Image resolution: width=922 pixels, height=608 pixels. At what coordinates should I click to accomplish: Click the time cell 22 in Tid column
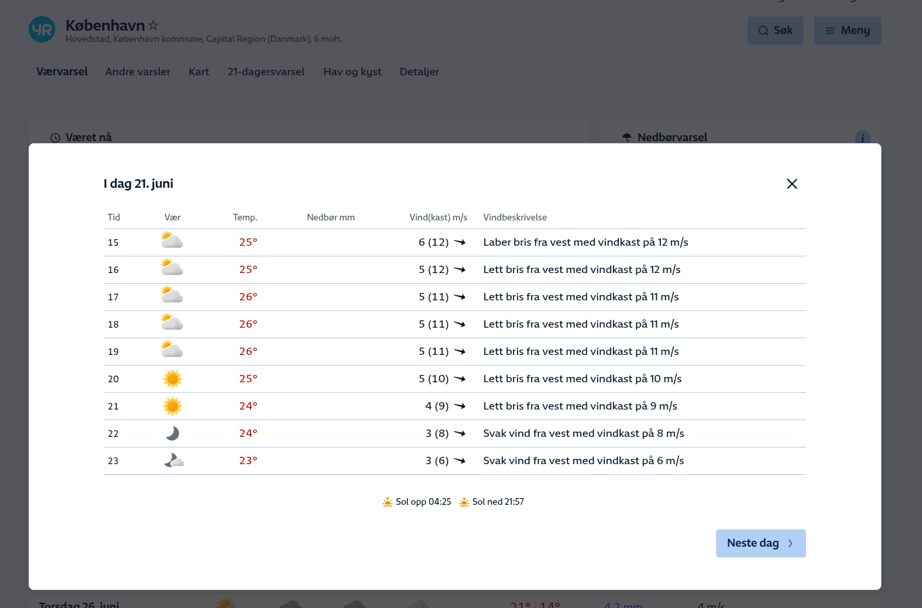pos(113,434)
